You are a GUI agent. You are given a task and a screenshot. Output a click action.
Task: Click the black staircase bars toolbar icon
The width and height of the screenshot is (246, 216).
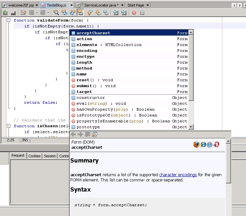coord(13,13)
